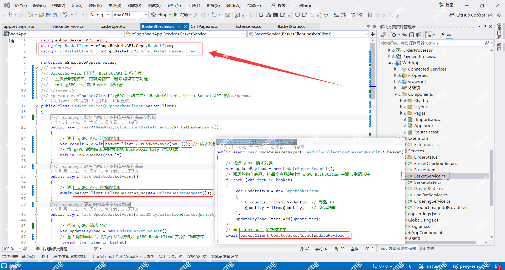505x270 pixels.
Task: Click the bookmark icon in the toolbar
Action: pos(370,15)
